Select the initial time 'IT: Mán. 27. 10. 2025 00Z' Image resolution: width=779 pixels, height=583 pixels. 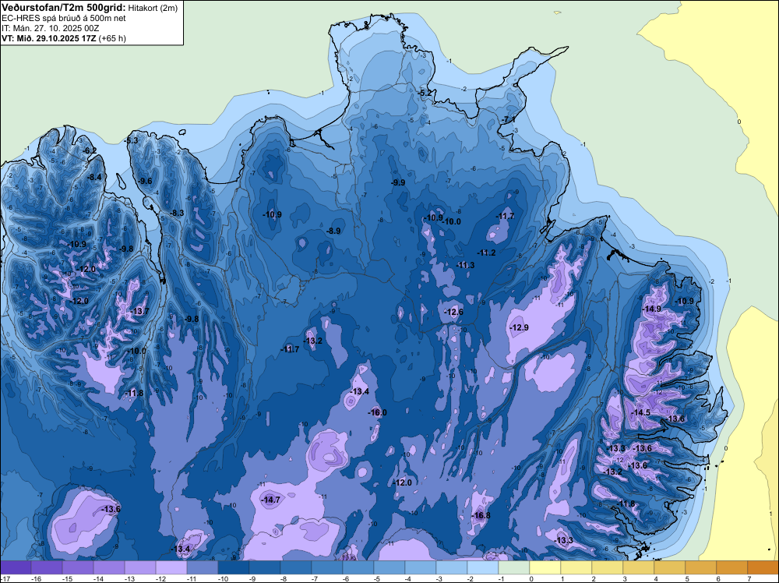pos(50,28)
